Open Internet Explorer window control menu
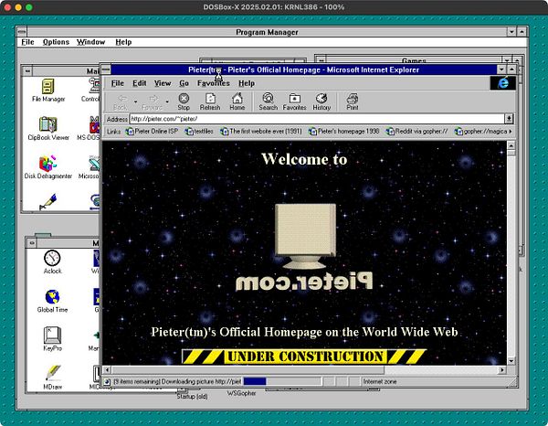Image resolution: width=548 pixels, height=426 pixels. 106,69
